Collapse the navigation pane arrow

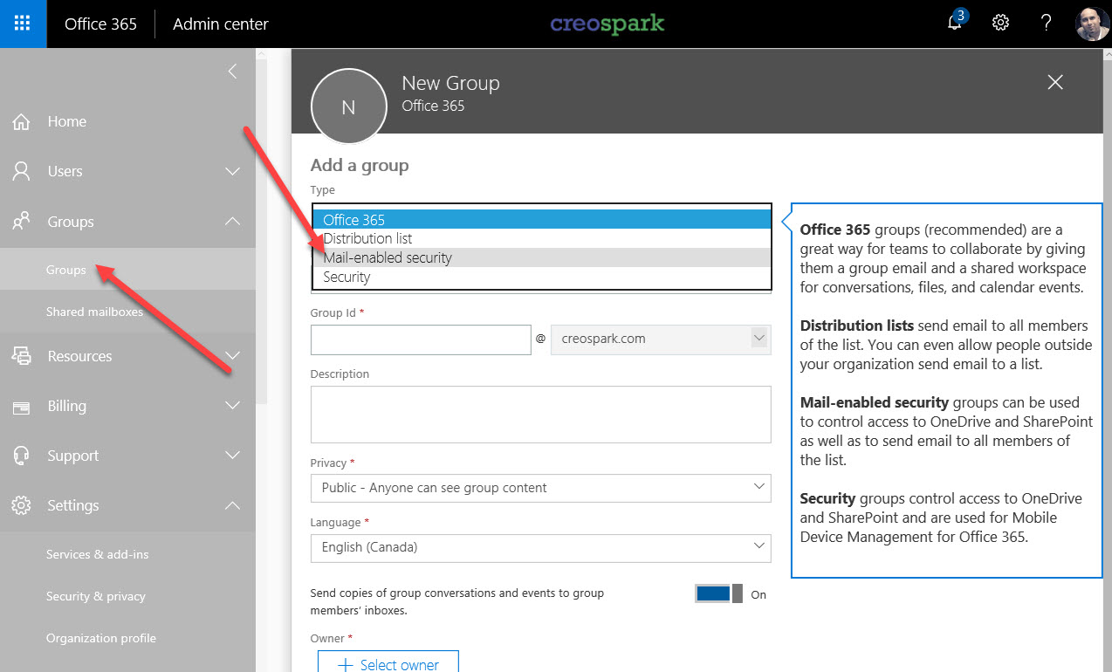coord(232,72)
